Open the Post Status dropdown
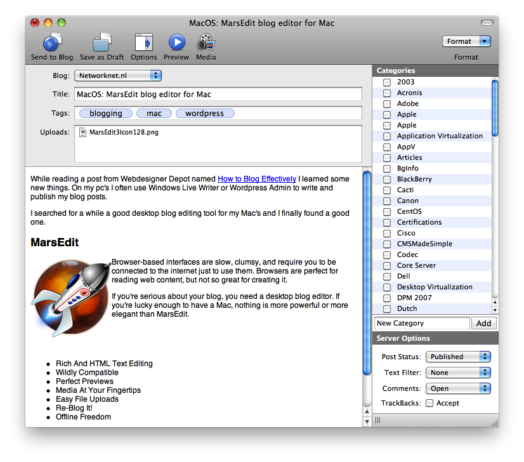This screenshot has height=462, width=524. point(458,357)
